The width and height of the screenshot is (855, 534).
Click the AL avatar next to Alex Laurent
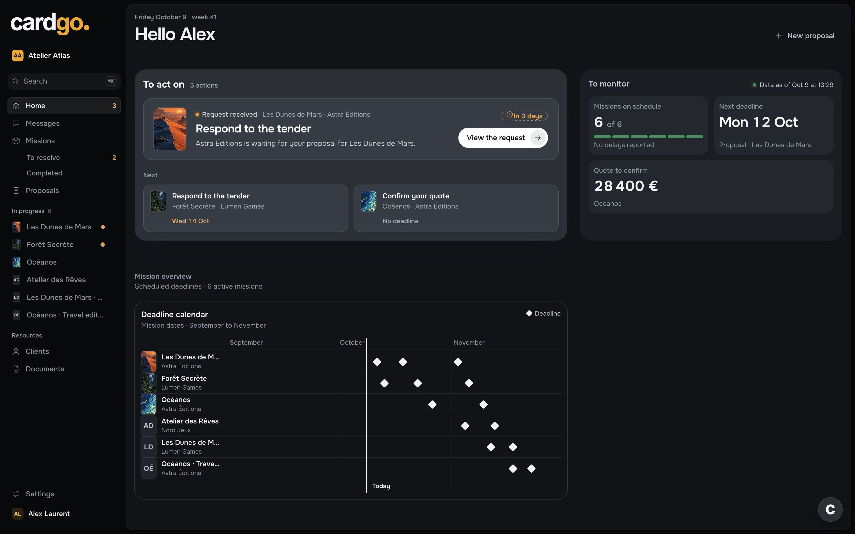18,514
